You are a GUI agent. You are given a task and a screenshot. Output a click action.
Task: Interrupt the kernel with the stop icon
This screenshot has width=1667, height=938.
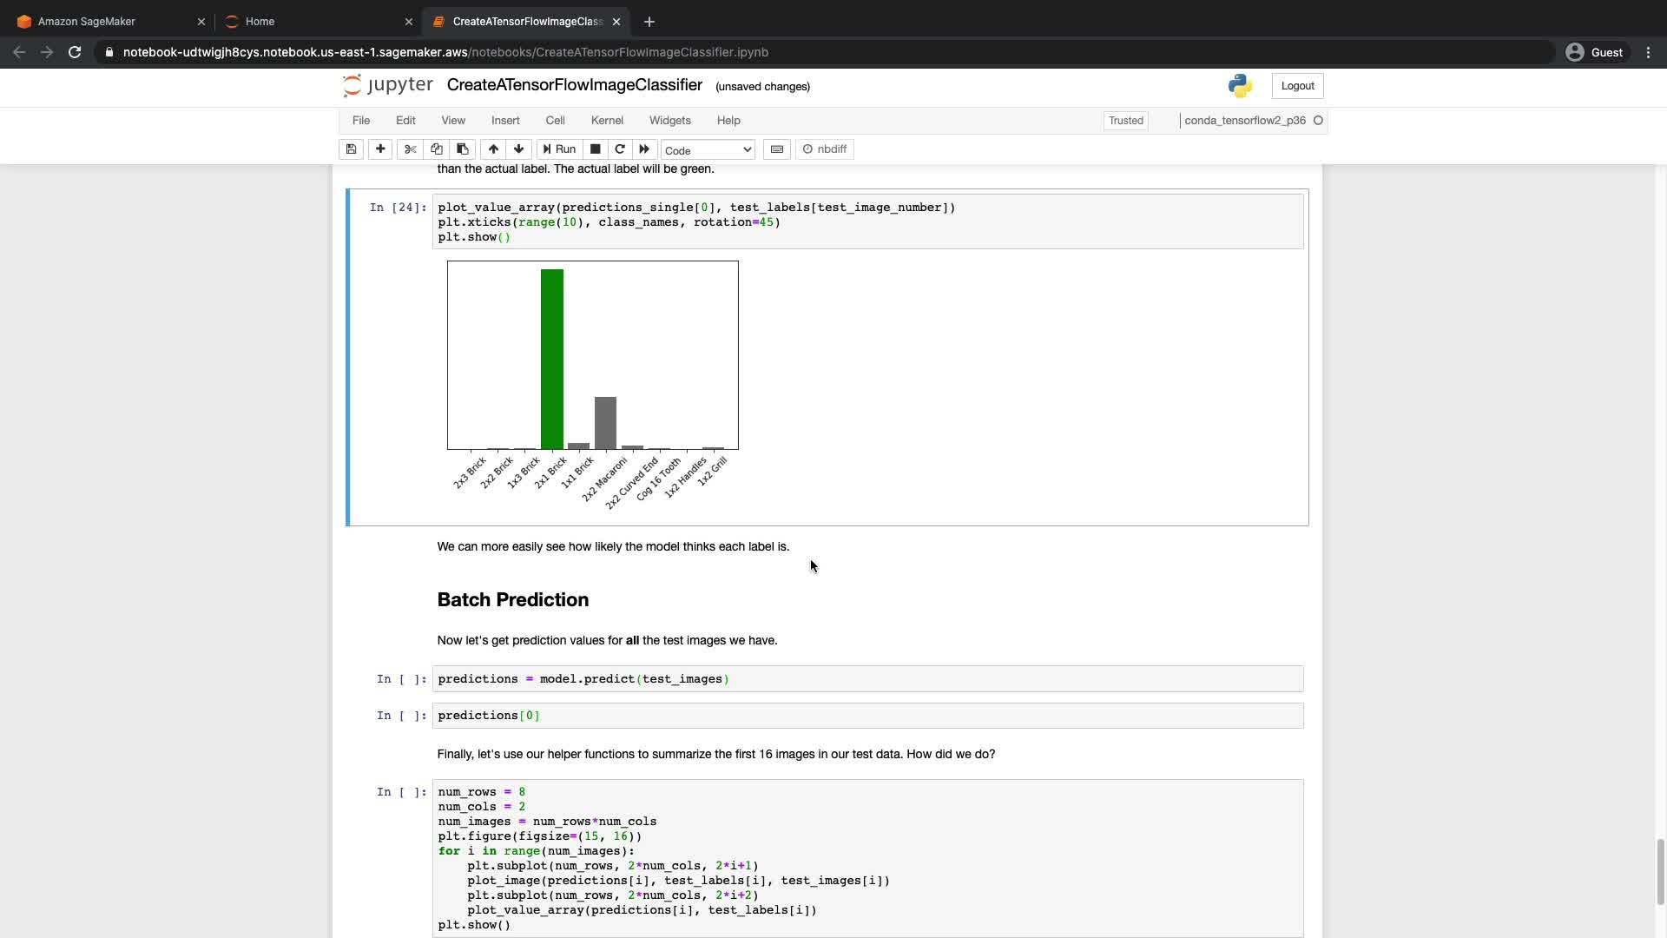pos(596,149)
